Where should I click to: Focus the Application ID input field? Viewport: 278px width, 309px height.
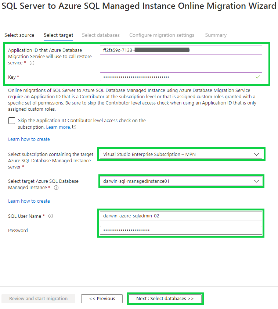(x=181, y=50)
